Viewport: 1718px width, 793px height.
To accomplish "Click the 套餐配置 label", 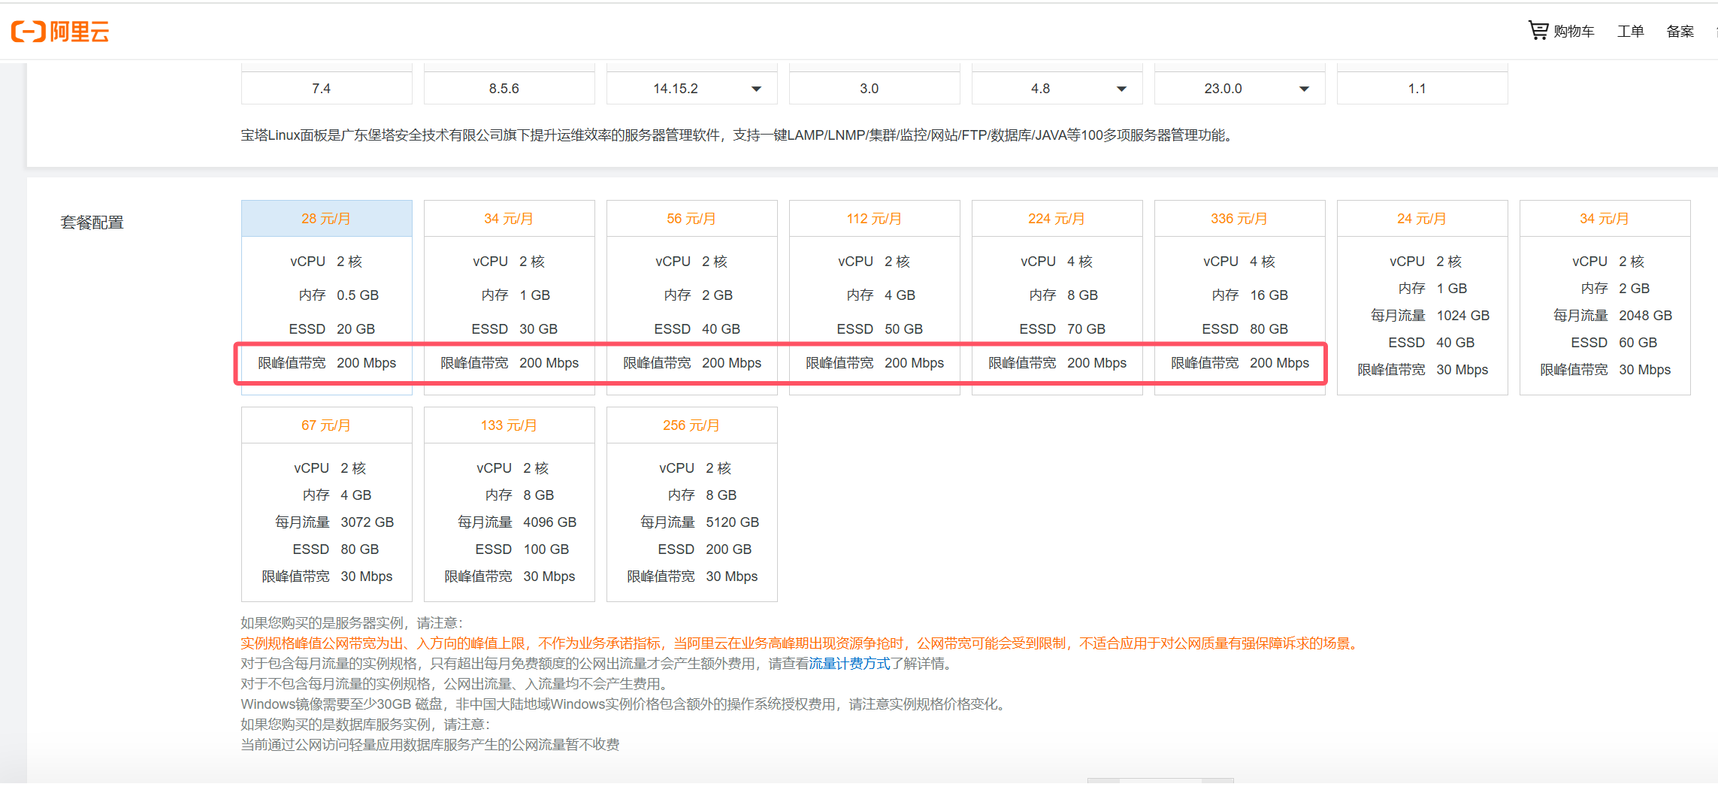I will [92, 222].
